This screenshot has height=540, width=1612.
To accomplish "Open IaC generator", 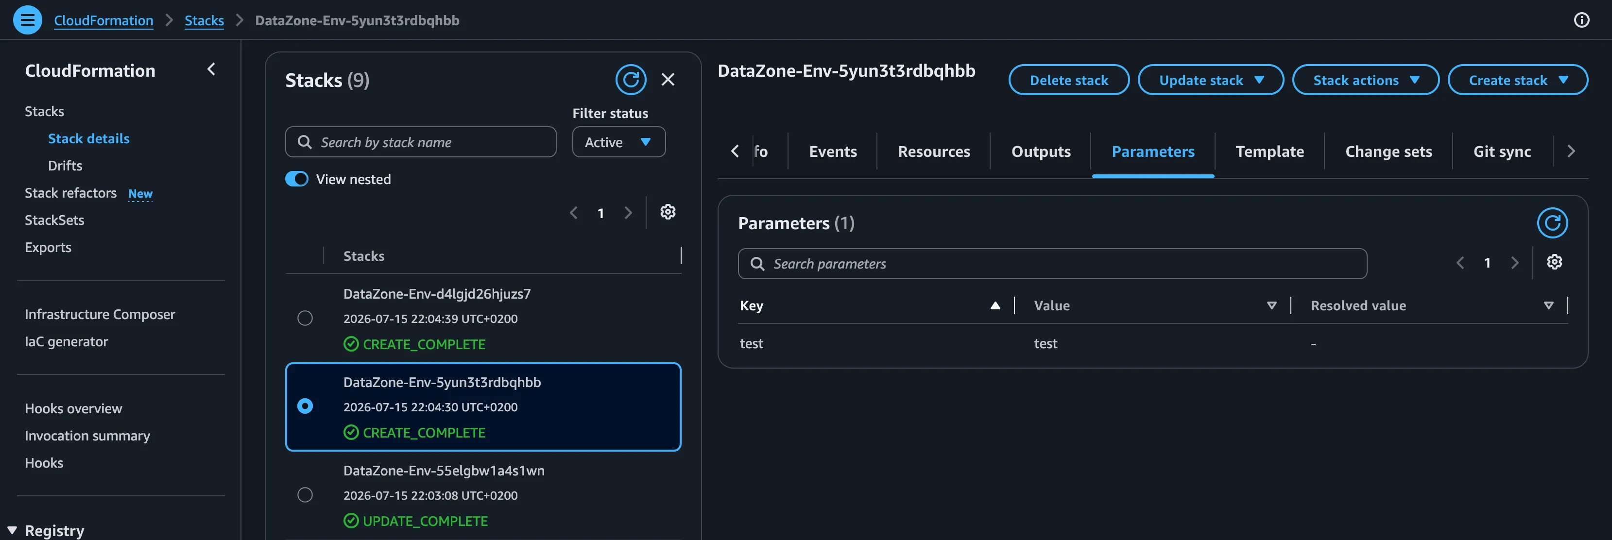I will point(67,342).
